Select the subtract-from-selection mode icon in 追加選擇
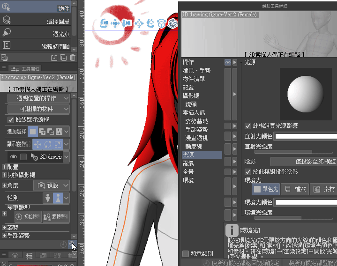This screenshot has height=266, width=337. (51, 132)
